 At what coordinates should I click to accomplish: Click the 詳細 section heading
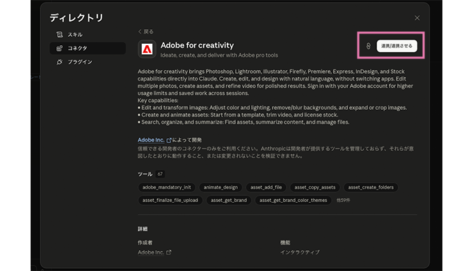click(x=143, y=229)
